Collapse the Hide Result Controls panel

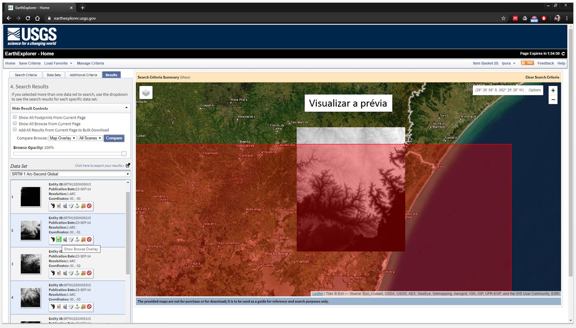point(126,108)
